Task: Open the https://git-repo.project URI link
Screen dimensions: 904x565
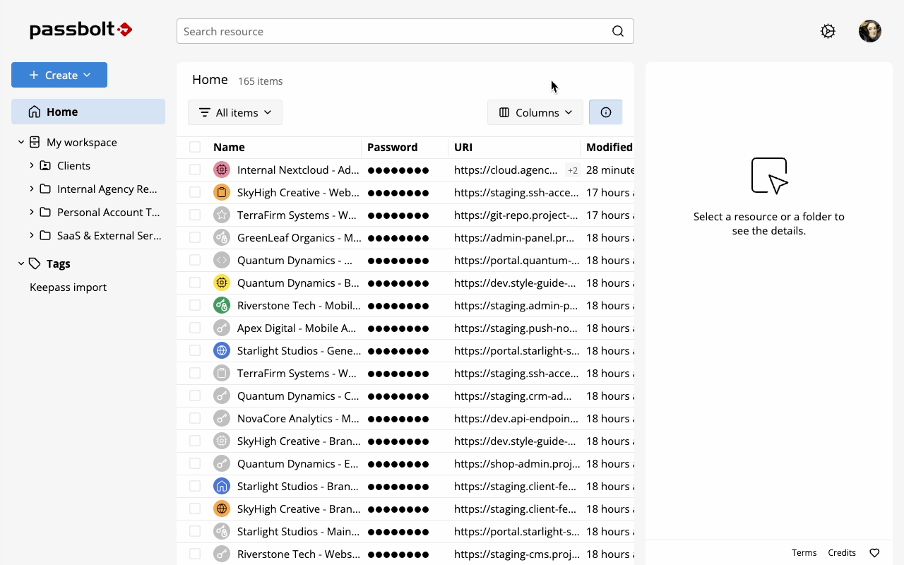Action: (x=516, y=215)
